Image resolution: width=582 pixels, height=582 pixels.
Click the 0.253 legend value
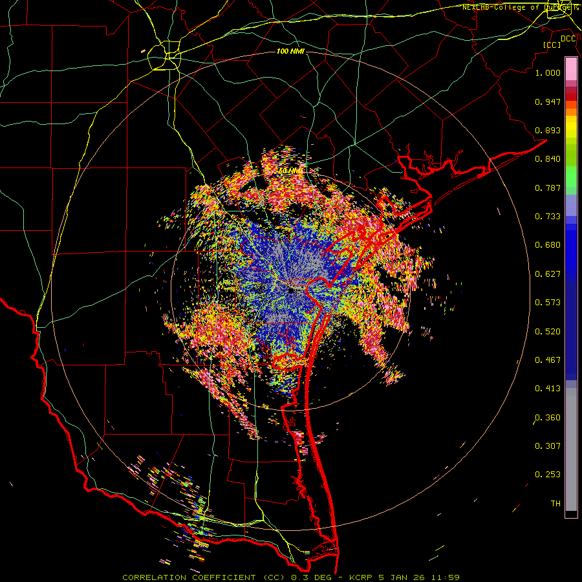[548, 475]
